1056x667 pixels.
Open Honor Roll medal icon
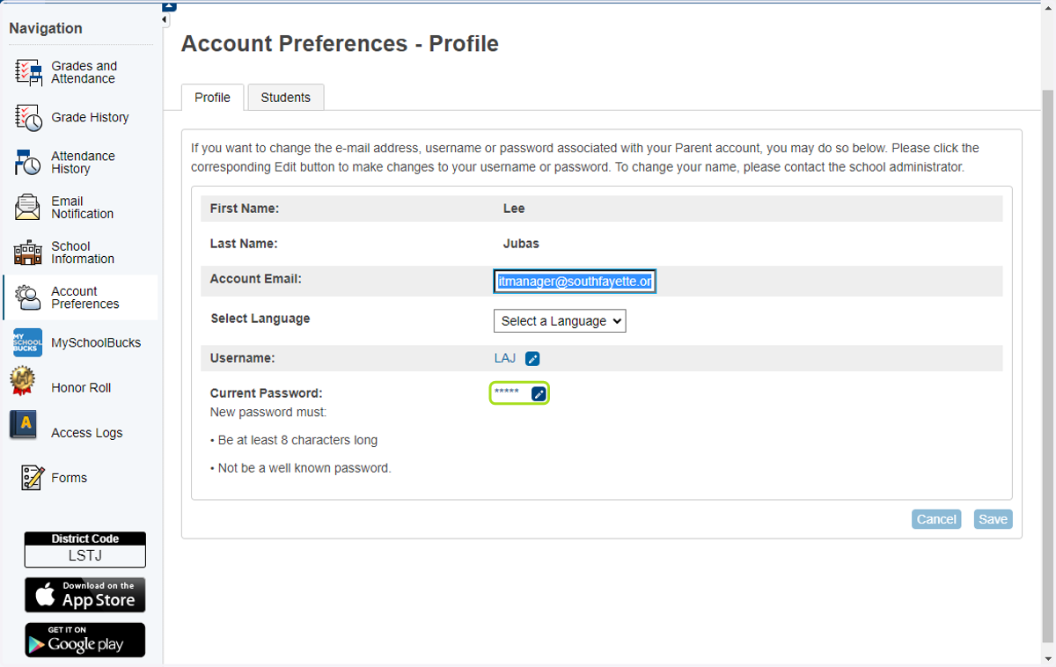click(22, 382)
